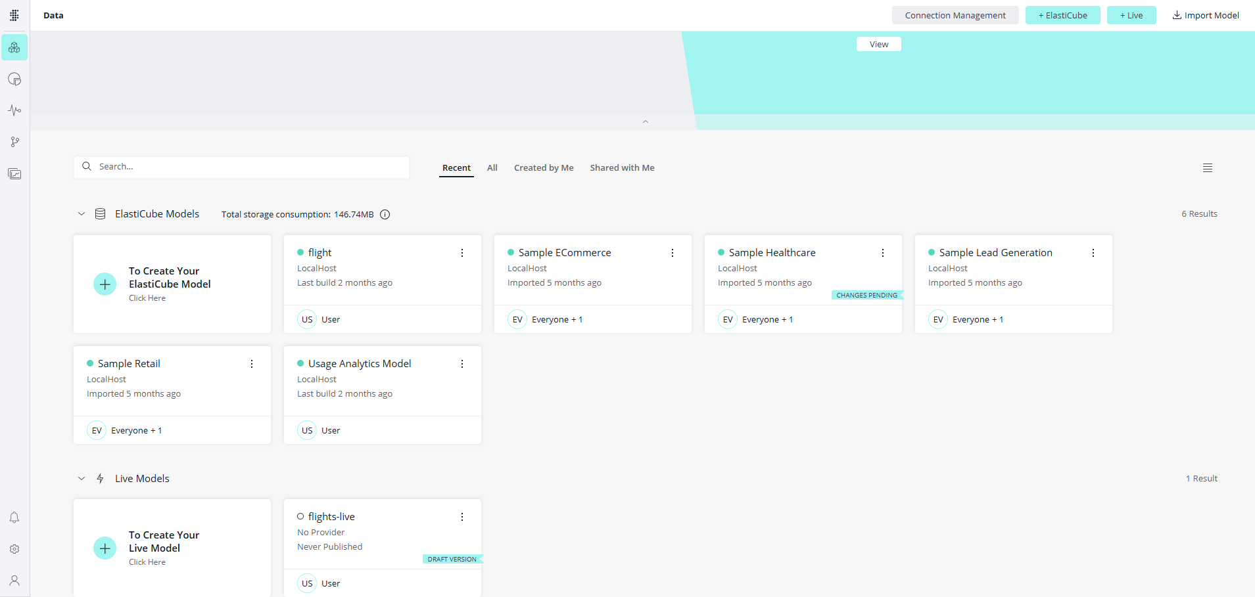1255x597 pixels.
Task: Open the user profile icon
Action: [x=14, y=581]
